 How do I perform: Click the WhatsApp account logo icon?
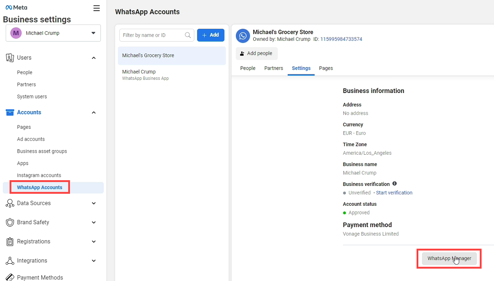(243, 36)
